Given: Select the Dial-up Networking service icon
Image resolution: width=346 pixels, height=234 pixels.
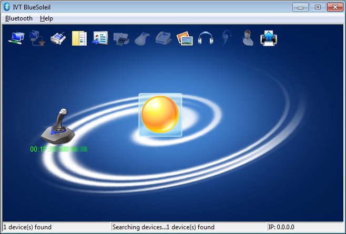Looking at the screenshot, I should (37, 38).
